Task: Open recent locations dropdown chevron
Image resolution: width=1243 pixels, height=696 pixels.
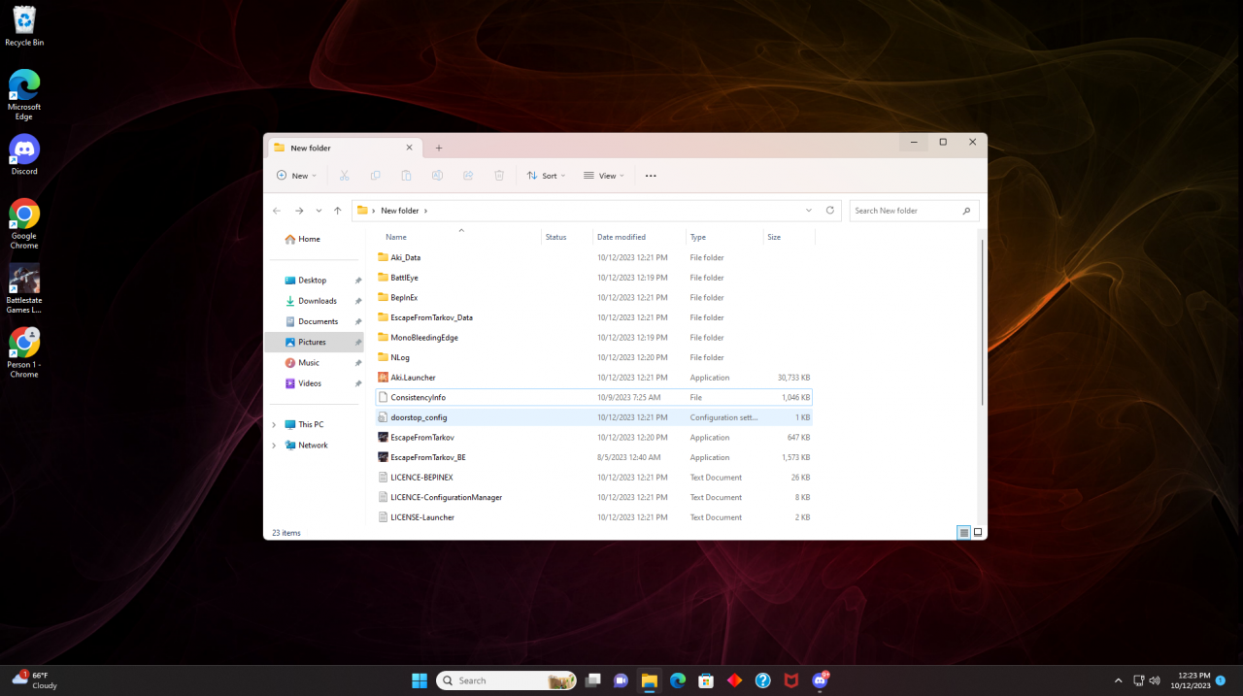Action: click(319, 211)
